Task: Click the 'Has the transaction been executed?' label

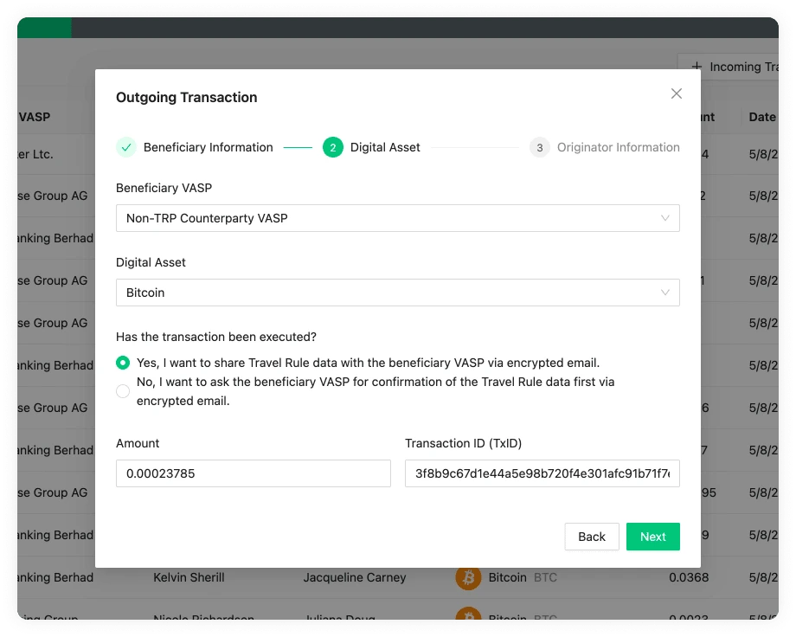Action: click(x=216, y=337)
